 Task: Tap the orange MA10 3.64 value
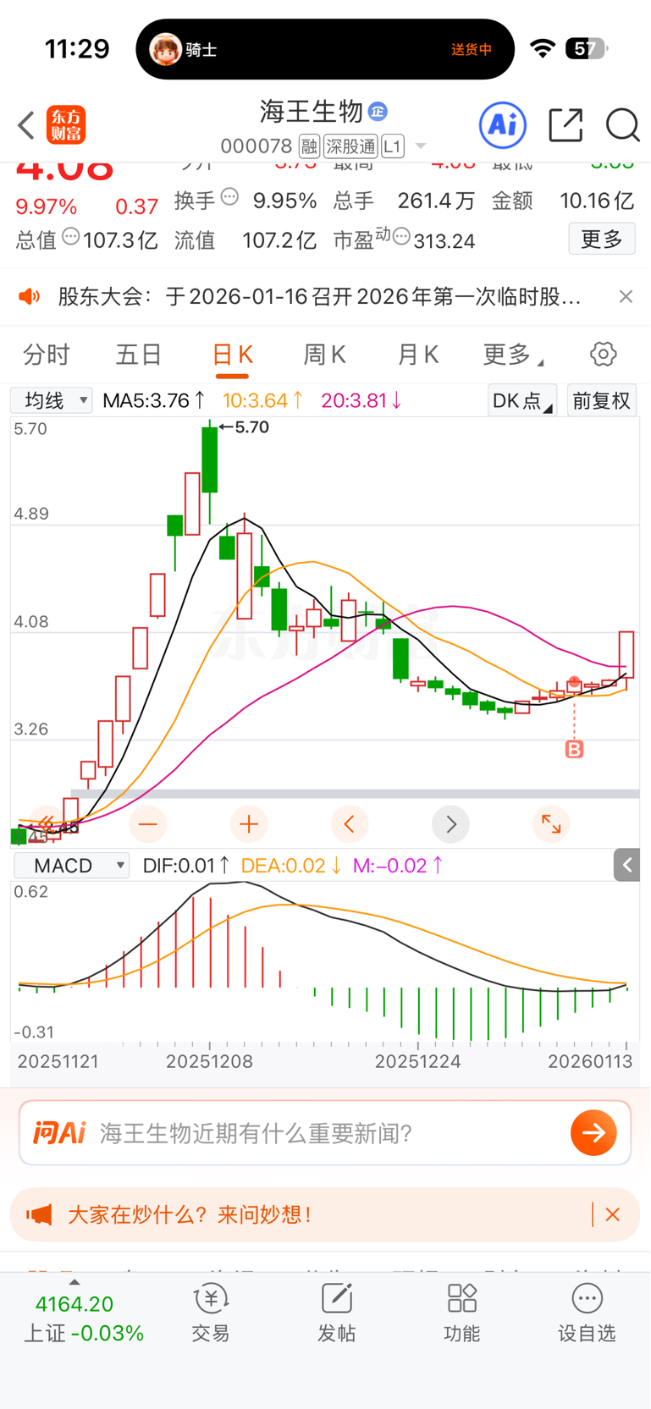263,400
